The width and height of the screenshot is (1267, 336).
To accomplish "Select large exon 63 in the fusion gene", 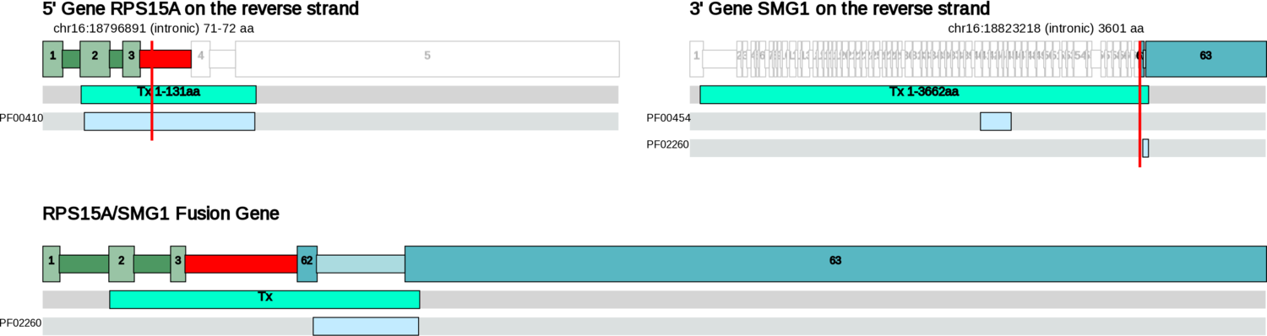I will 835,263.
